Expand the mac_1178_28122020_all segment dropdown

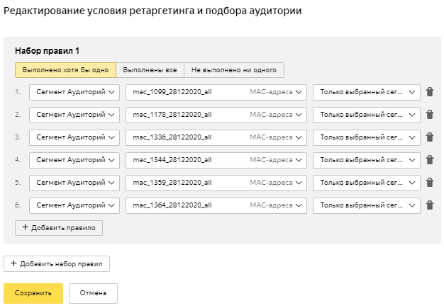coord(216,115)
